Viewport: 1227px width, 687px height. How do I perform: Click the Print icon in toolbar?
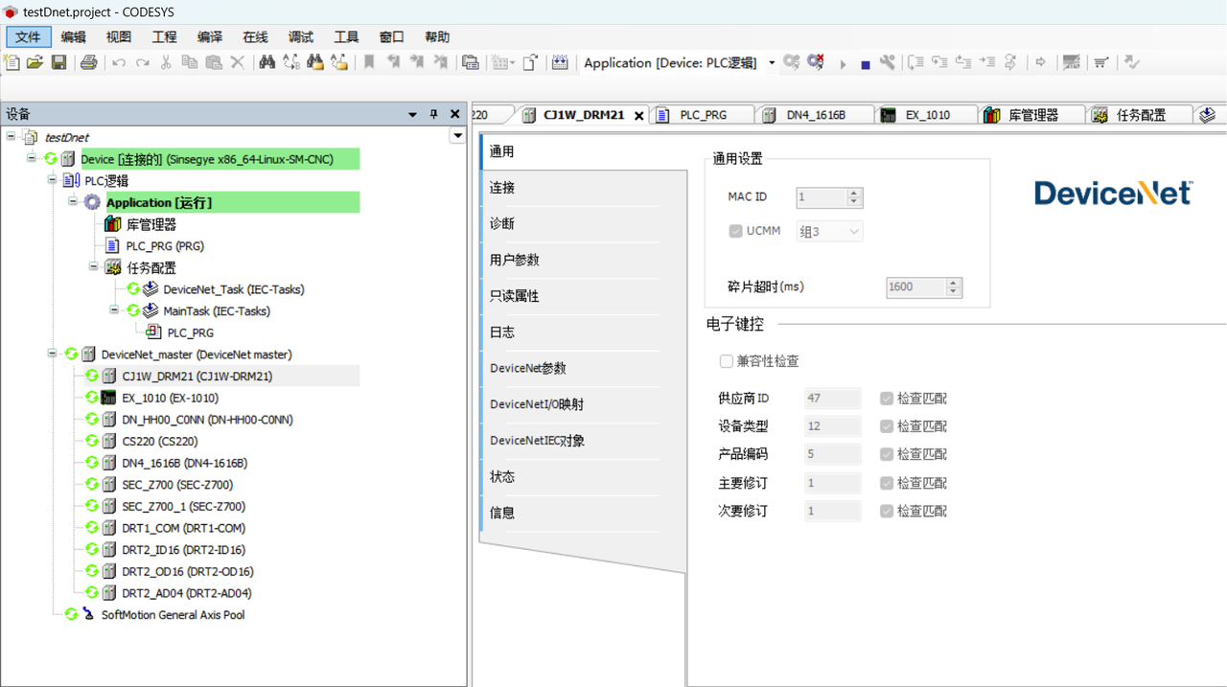coord(89,62)
